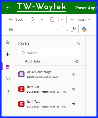Image resolution: width=98 pixels, height=118 pixels.
Task: Click the AzureBlobStorage connector icon
Action: pos(21,74)
